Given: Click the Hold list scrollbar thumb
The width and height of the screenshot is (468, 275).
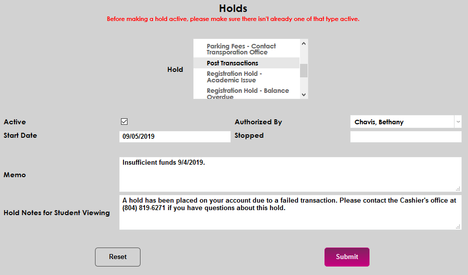Looking at the screenshot, I should [303, 70].
